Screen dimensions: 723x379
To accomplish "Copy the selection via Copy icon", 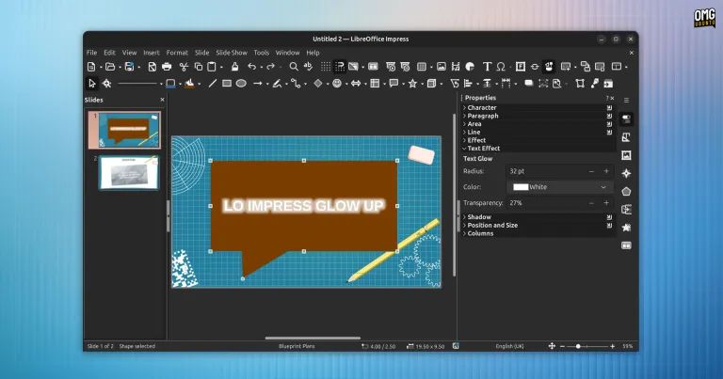I will [x=199, y=67].
